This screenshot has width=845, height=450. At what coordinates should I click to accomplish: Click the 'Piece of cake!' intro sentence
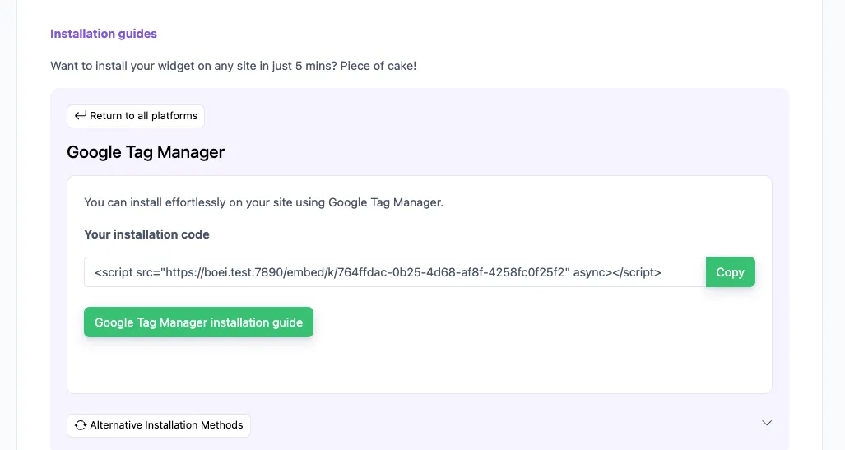pyautogui.click(x=234, y=66)
